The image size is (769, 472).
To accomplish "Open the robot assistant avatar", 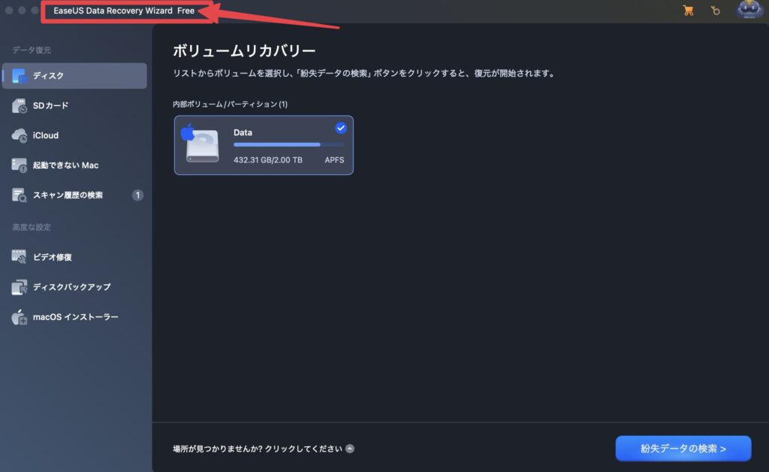I will pos(749,10).
